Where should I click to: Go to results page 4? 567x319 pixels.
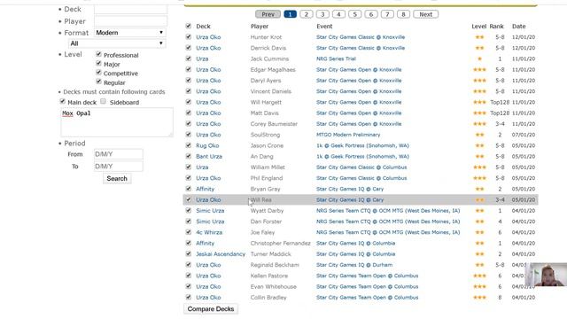point(338,14)
